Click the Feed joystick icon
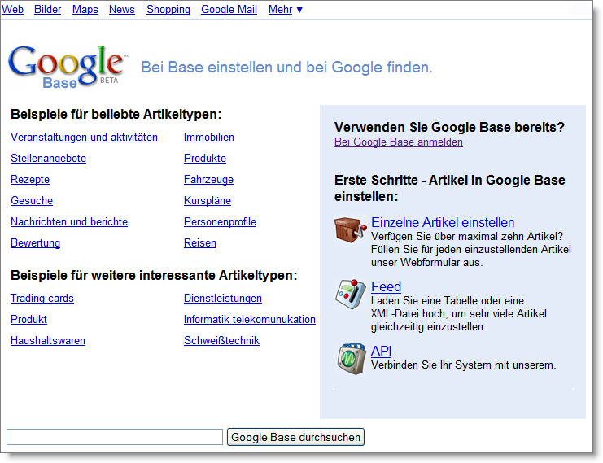The image size is (603, 463). (351, 295)
